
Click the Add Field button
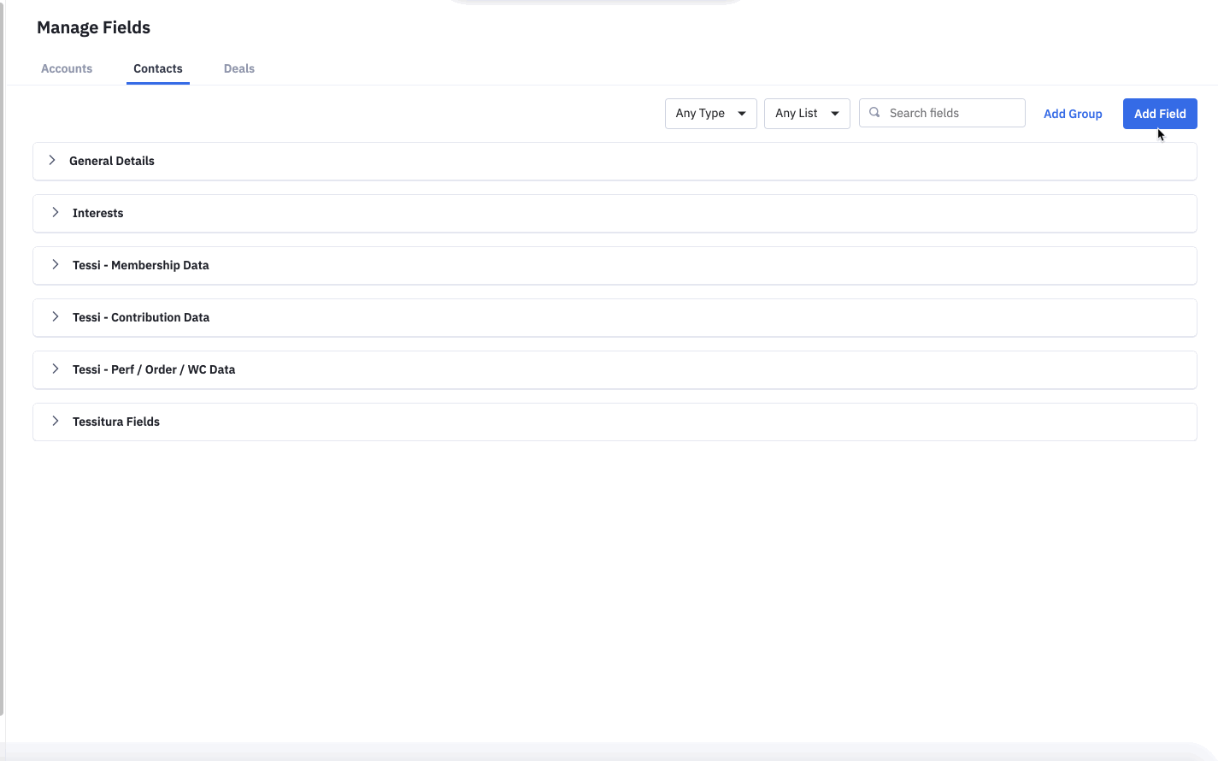pos(1160,114)
